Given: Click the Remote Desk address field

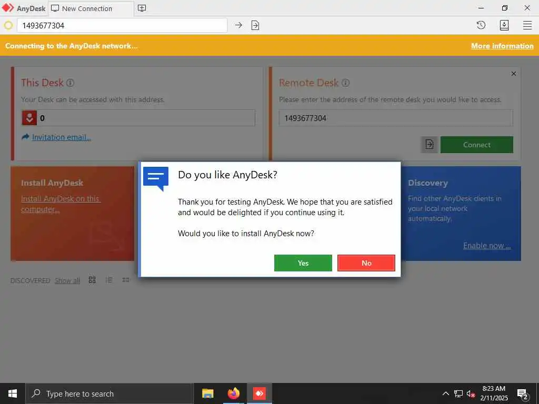Looking at the screenshot, I should [x=396, y=118].
